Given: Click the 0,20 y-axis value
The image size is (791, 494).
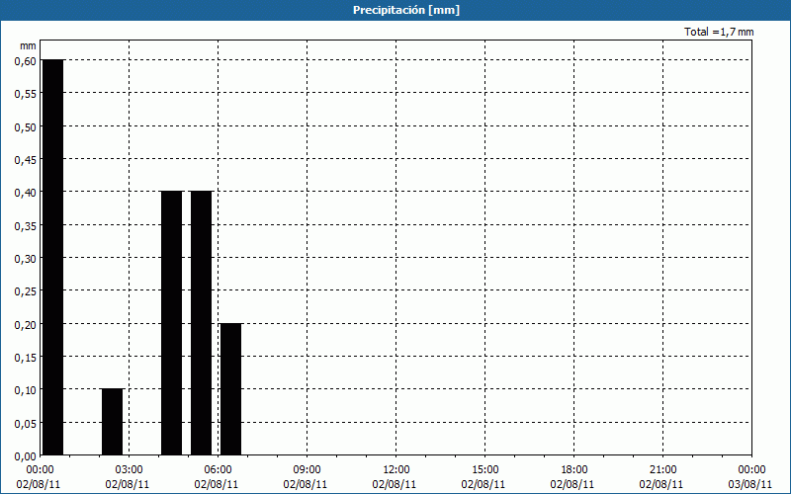Looking at the screenshot, I should (x=26, y=325).
